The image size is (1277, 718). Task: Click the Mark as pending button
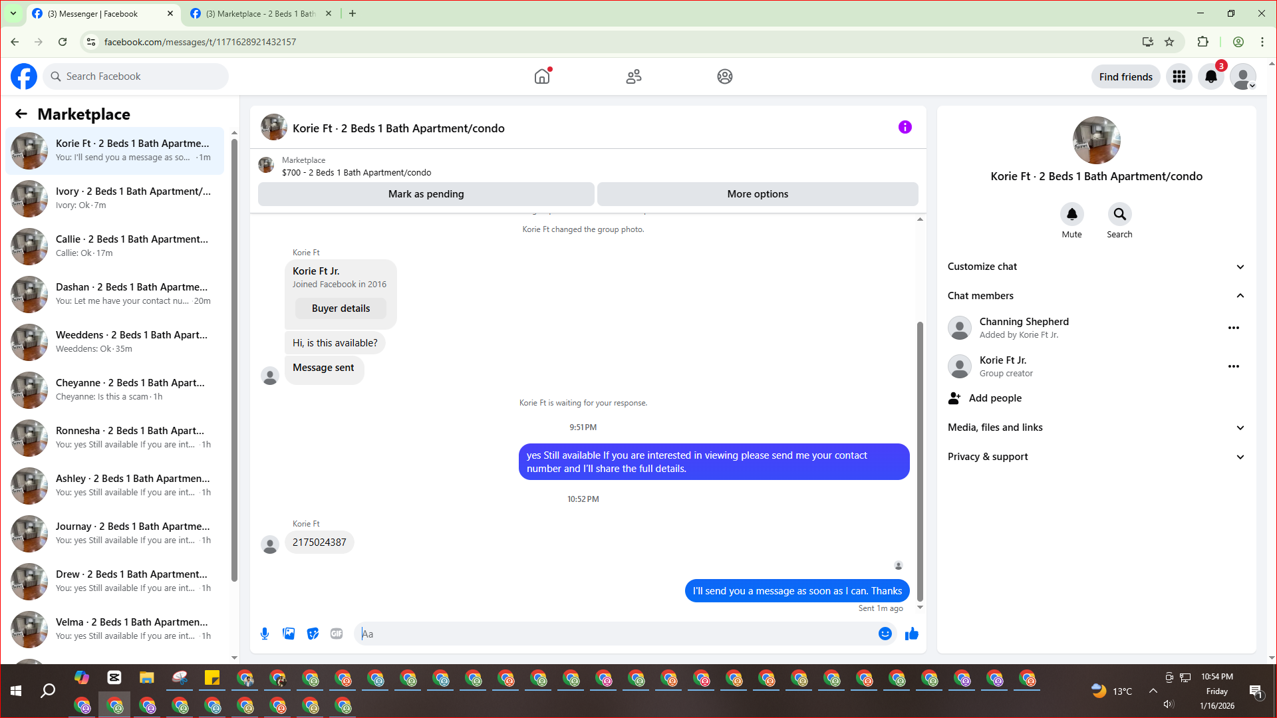(426, 194)
